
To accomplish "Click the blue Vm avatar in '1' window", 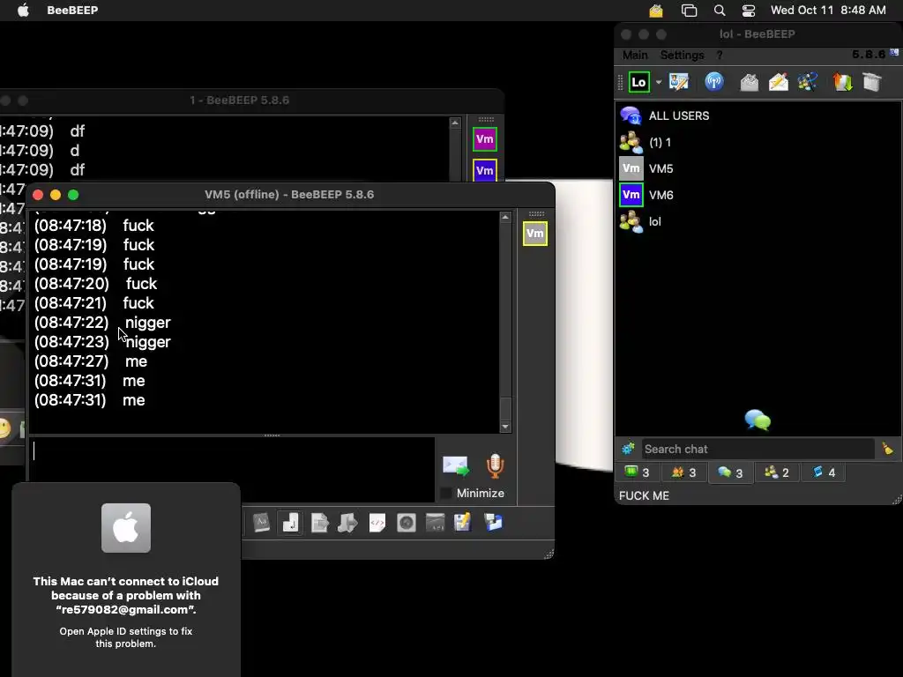I will pos(485,170).
